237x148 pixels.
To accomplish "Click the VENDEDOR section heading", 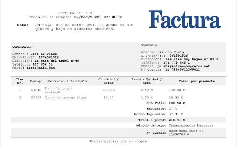I will (149, 45).
